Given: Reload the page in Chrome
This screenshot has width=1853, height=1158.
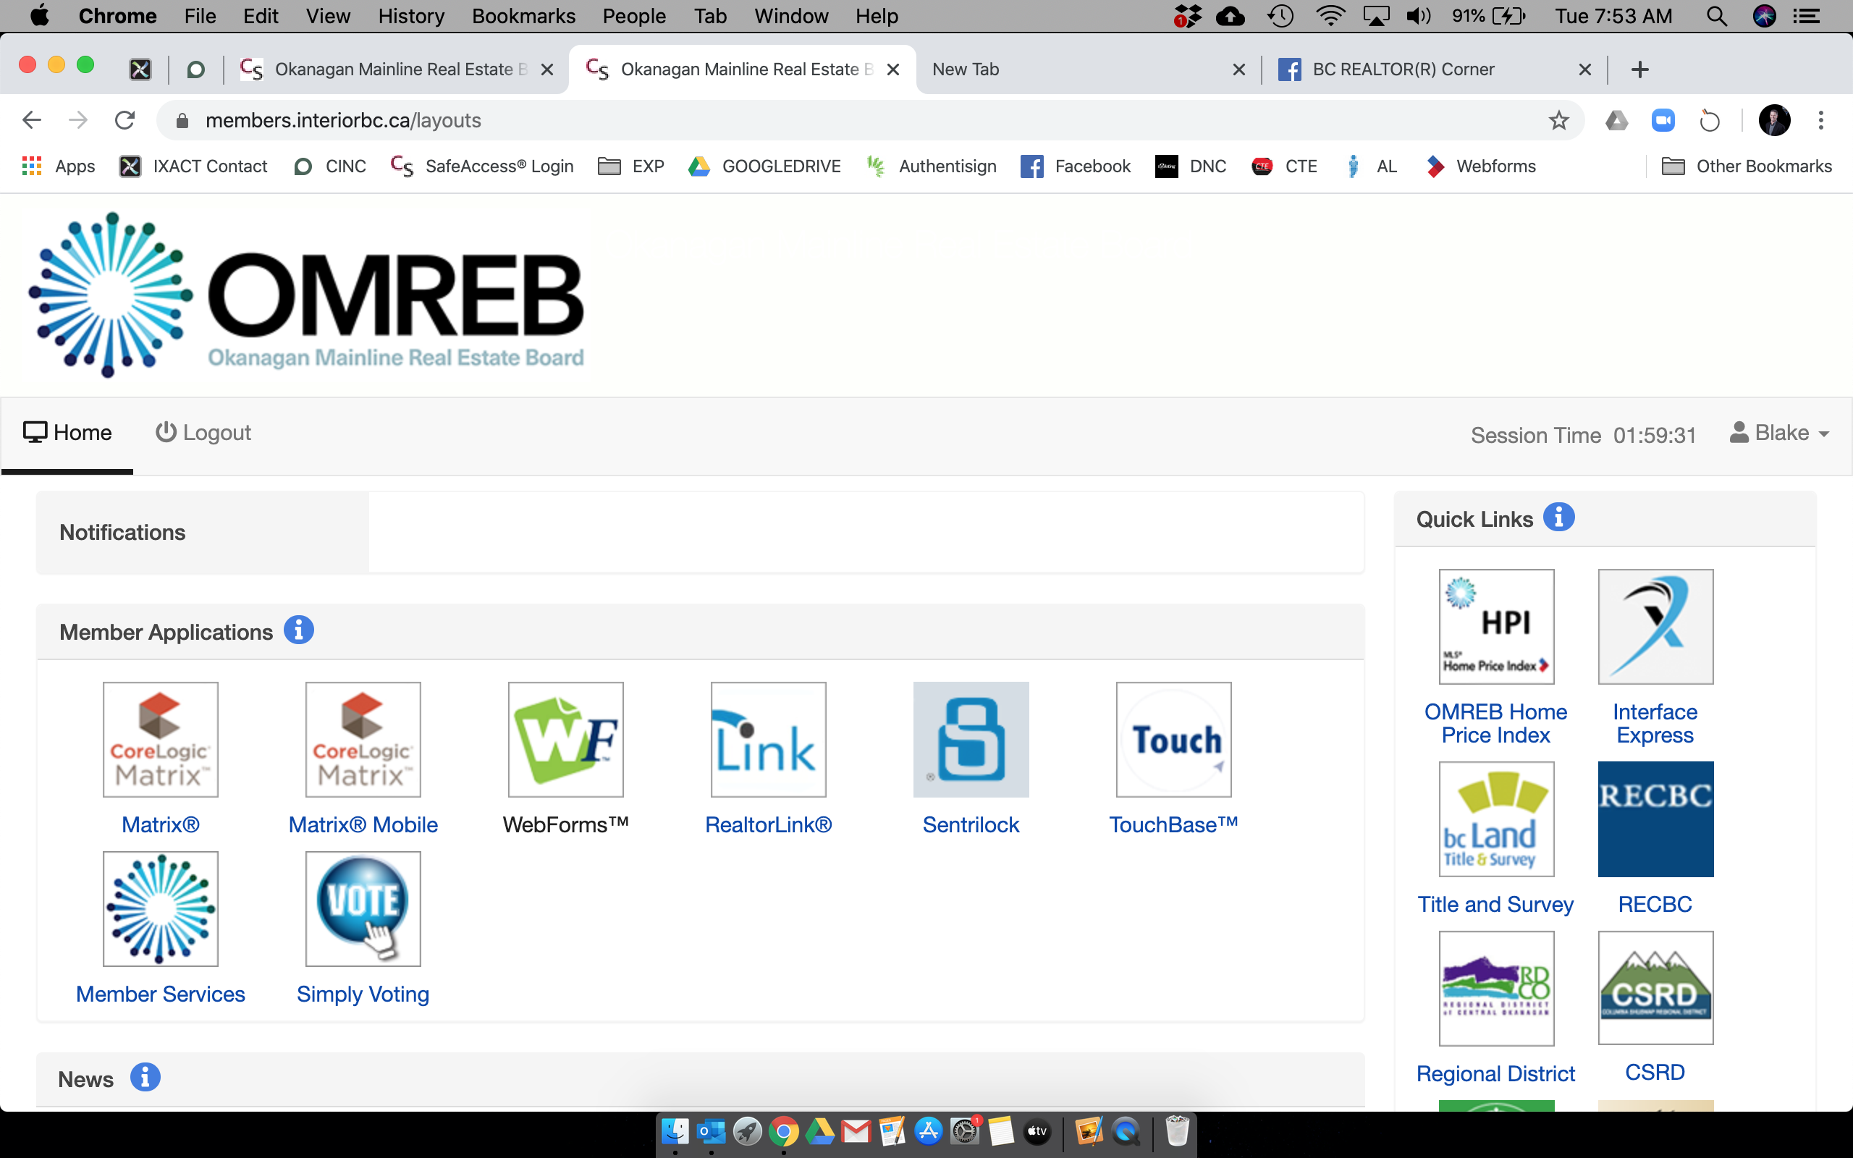Looking at the screenshot, I should (x=124, y=120).
